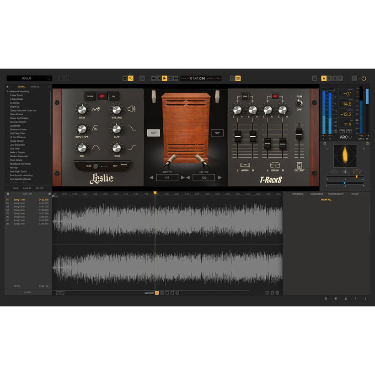The image size is (375, 375).
Task: Click the DRUM icon
Action: tap(275, 165)
